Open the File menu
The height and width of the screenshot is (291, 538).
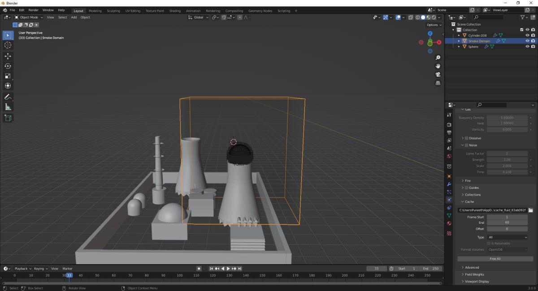(x=12, y=10)
